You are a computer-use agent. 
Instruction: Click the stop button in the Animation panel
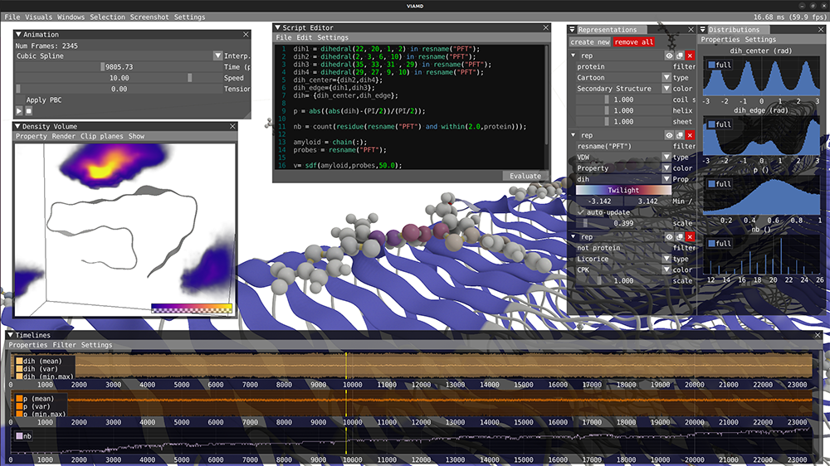[28, 110]
